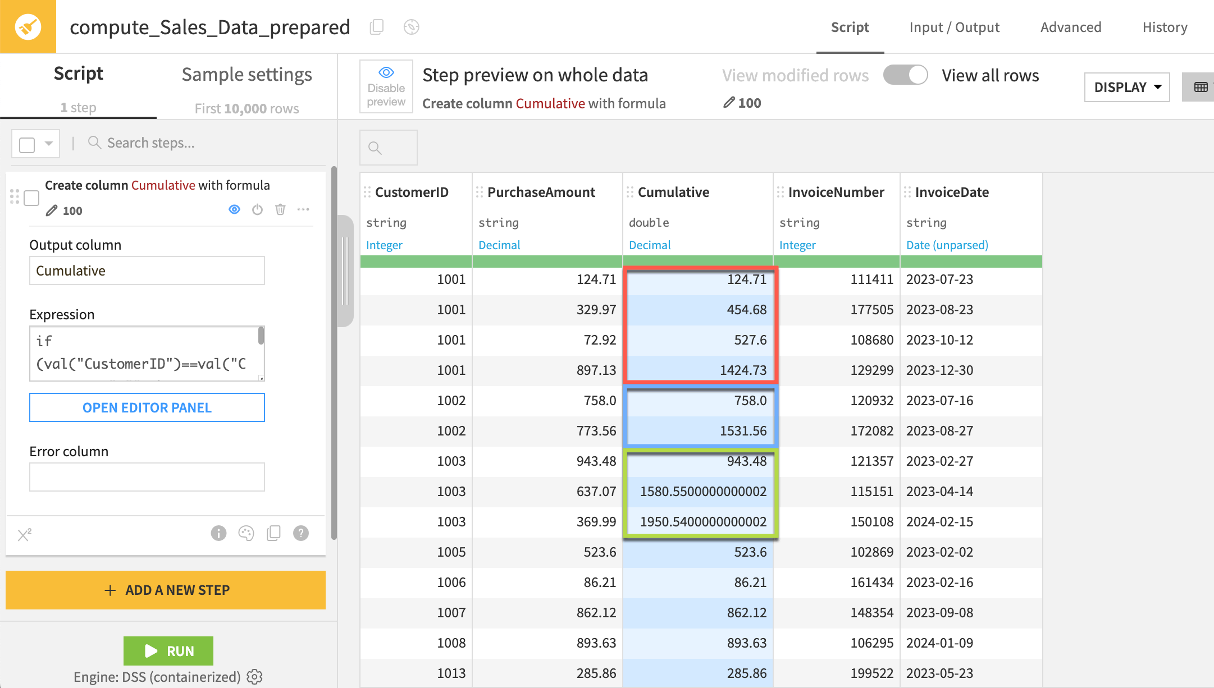Click the info icon at step bottom
Image resolution: width=1214 pixels, height=688 pixels.
click(x=218, y=533)
